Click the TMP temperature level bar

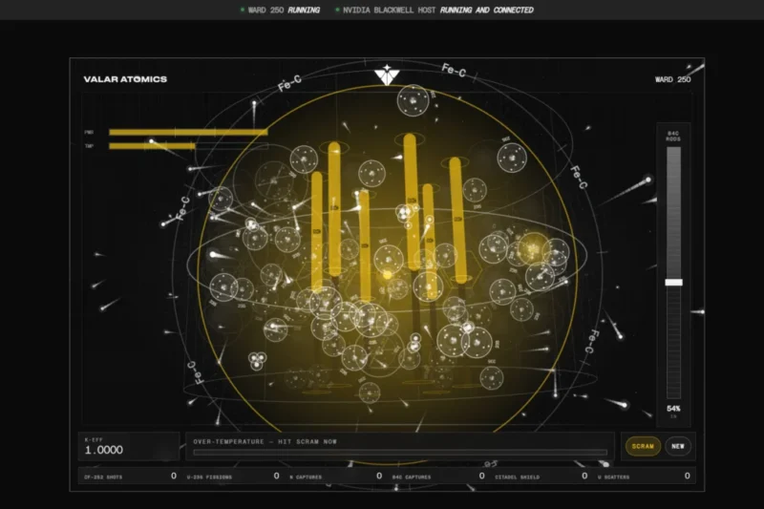[x=188, y=146]
